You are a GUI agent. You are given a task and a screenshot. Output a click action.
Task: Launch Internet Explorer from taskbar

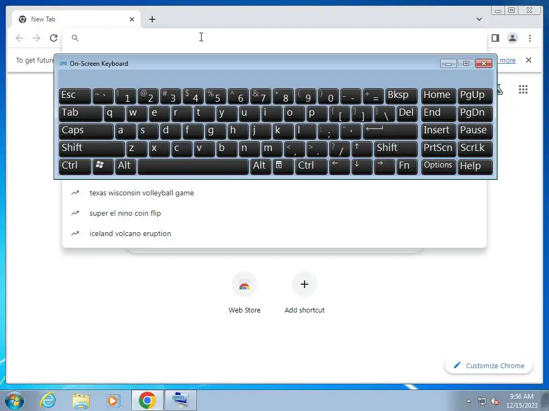pos(48,400)
